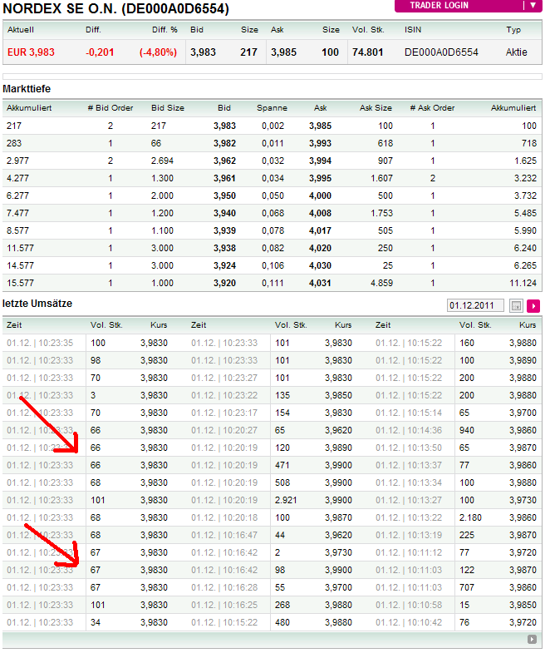Click trade volume 2.921
550x653 pixels.
(286, 500)
